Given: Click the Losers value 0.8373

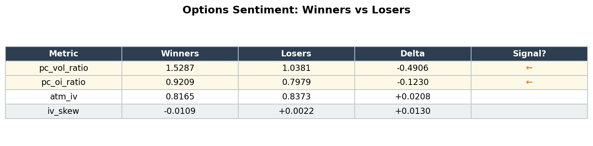Looking at the screenshot, I should [x=296, y=97].
